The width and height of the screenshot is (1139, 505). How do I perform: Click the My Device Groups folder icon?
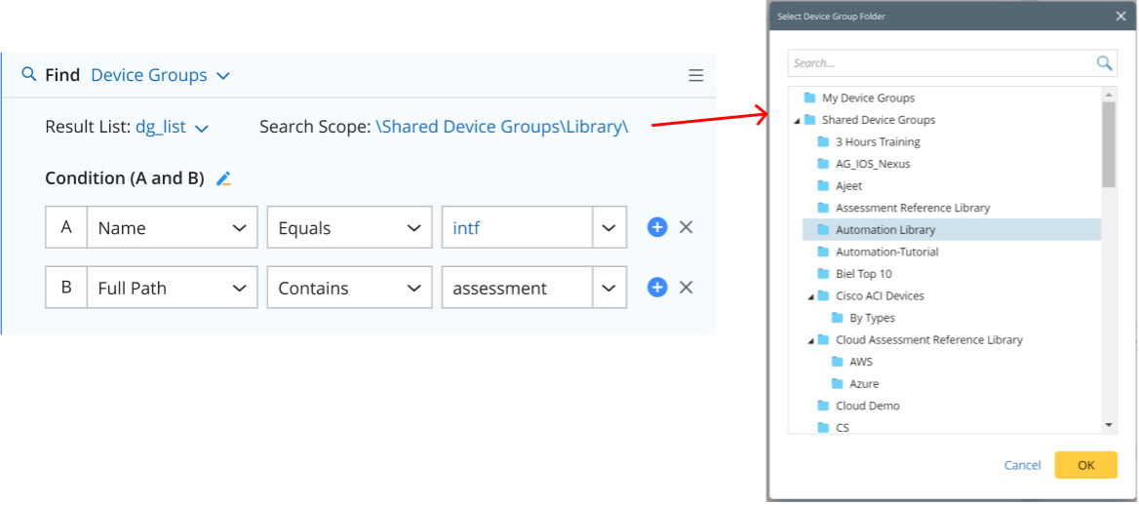click(x=810, y=97)
